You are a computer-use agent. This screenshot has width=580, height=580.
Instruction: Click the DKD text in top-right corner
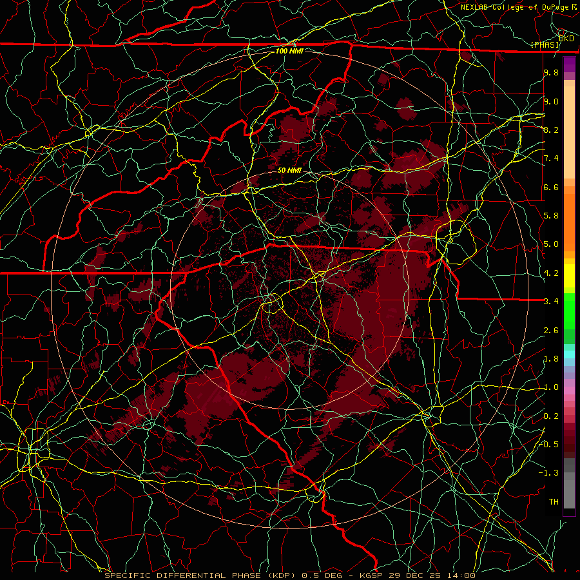566,38
